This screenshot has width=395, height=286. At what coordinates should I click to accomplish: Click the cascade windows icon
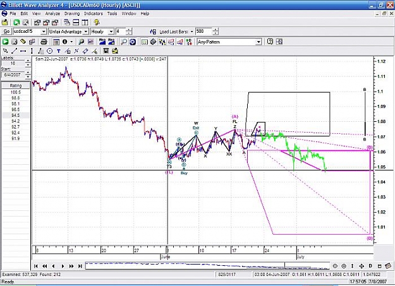[67, 22]
